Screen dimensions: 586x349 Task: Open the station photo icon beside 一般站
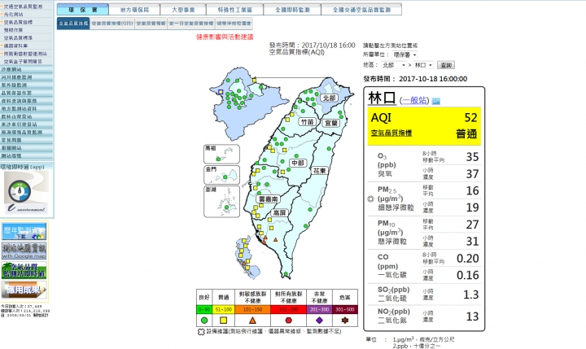coord(435,101)
